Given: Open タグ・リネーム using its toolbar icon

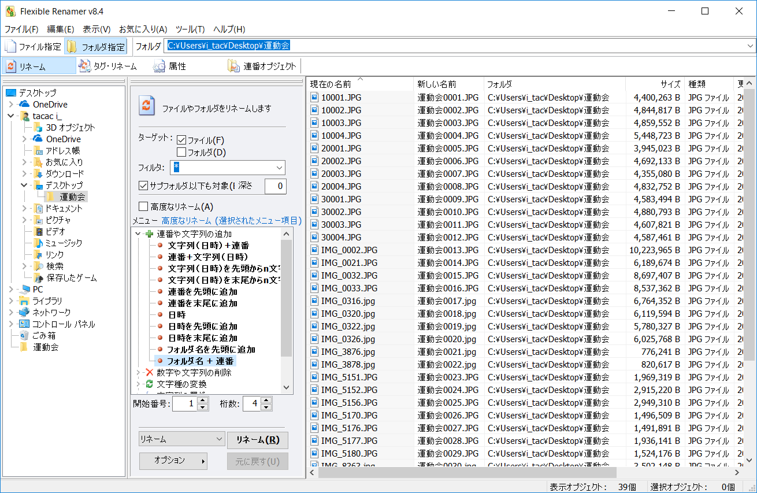Looking at the screenshot, I should pos(85,65).
